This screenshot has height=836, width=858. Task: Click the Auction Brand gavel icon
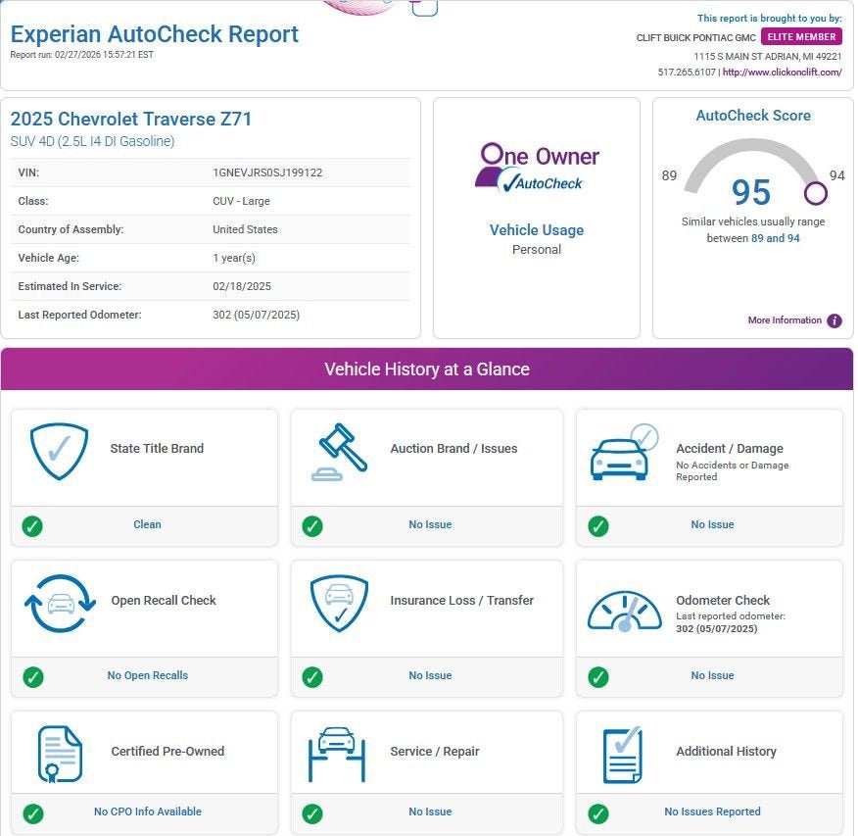click(339, 452)
